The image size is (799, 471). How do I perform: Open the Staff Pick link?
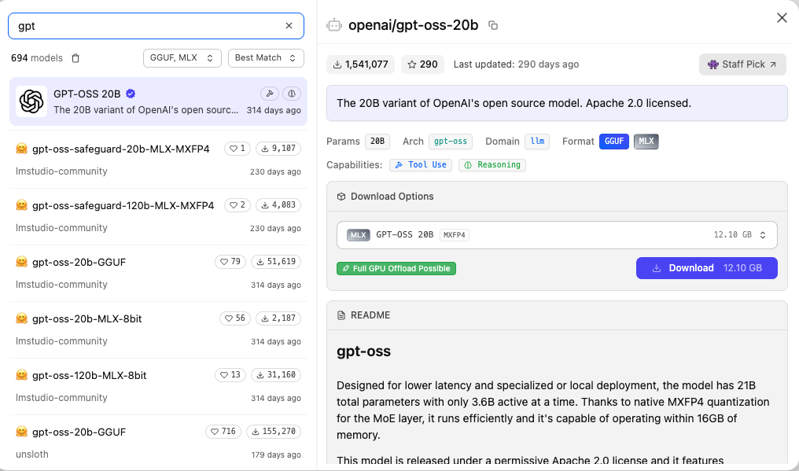coord(742,64)
